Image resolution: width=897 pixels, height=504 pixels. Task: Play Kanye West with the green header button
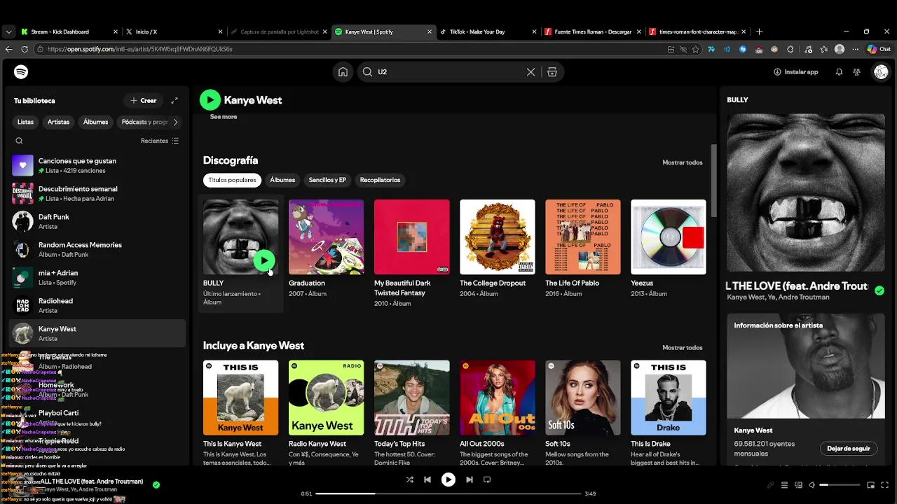pos(210,100)
